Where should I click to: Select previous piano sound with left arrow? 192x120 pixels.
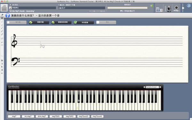(x=144, y=87)
